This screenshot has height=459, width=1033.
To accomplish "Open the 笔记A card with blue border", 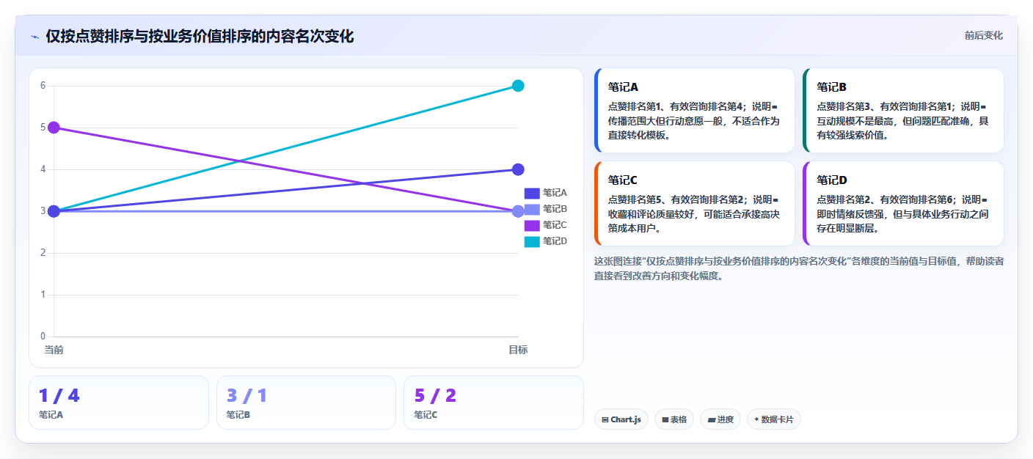I will click(x=695, y=110).
